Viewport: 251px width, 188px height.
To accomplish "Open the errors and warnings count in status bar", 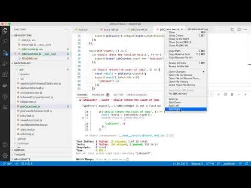I will 27,163.
